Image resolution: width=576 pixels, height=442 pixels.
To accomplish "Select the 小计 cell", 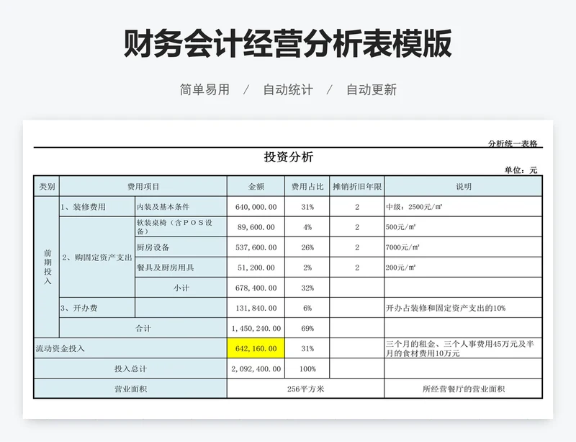I will (x=181, y=288).
